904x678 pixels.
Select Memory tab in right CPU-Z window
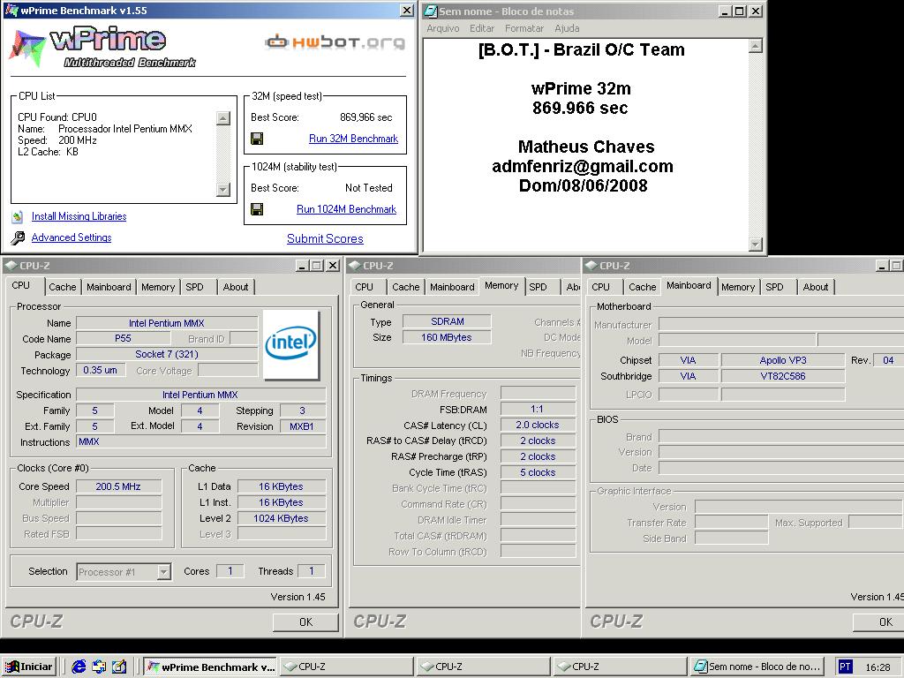[x=738, y=287]
